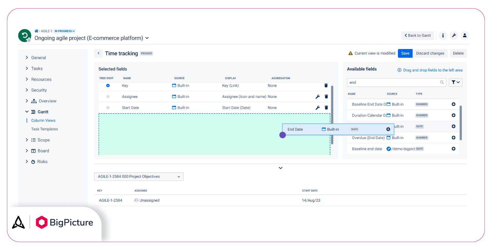Open the AGILE-1-2584 Project Objectives dropdown
Viewport: 492px width, 250px height.
(139, 177)
